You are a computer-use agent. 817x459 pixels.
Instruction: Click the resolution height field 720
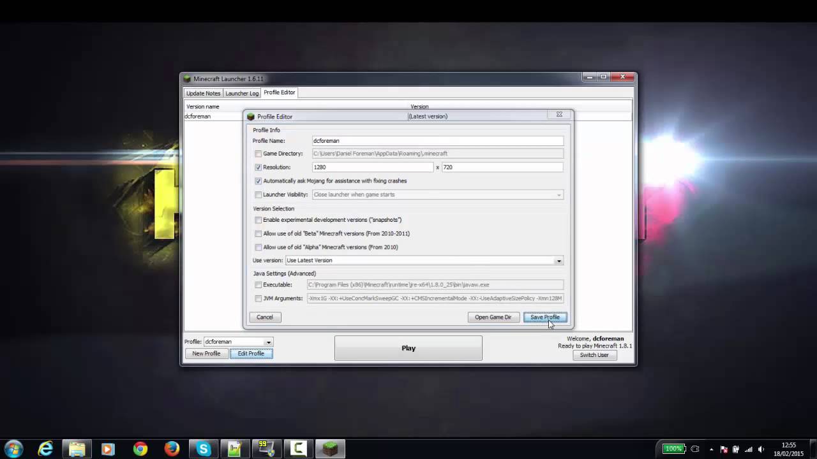[502, 167]
